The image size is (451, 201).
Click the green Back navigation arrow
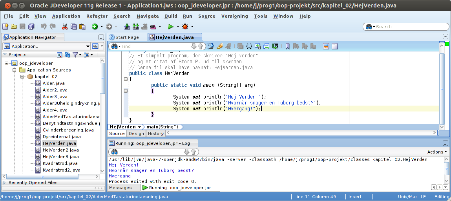point(95,27)
